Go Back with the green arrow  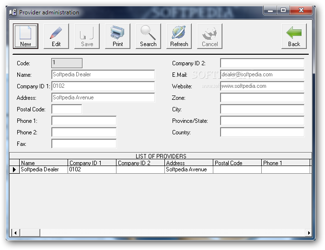coord(294,36)
